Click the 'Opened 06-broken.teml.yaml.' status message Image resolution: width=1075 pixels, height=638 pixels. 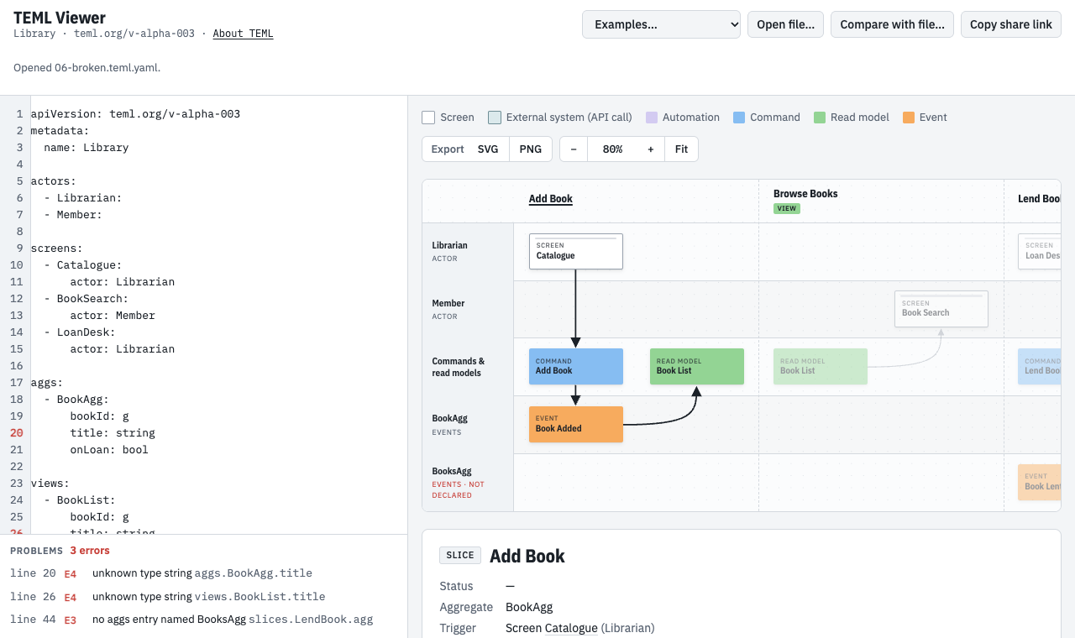[x=87, y=68]
